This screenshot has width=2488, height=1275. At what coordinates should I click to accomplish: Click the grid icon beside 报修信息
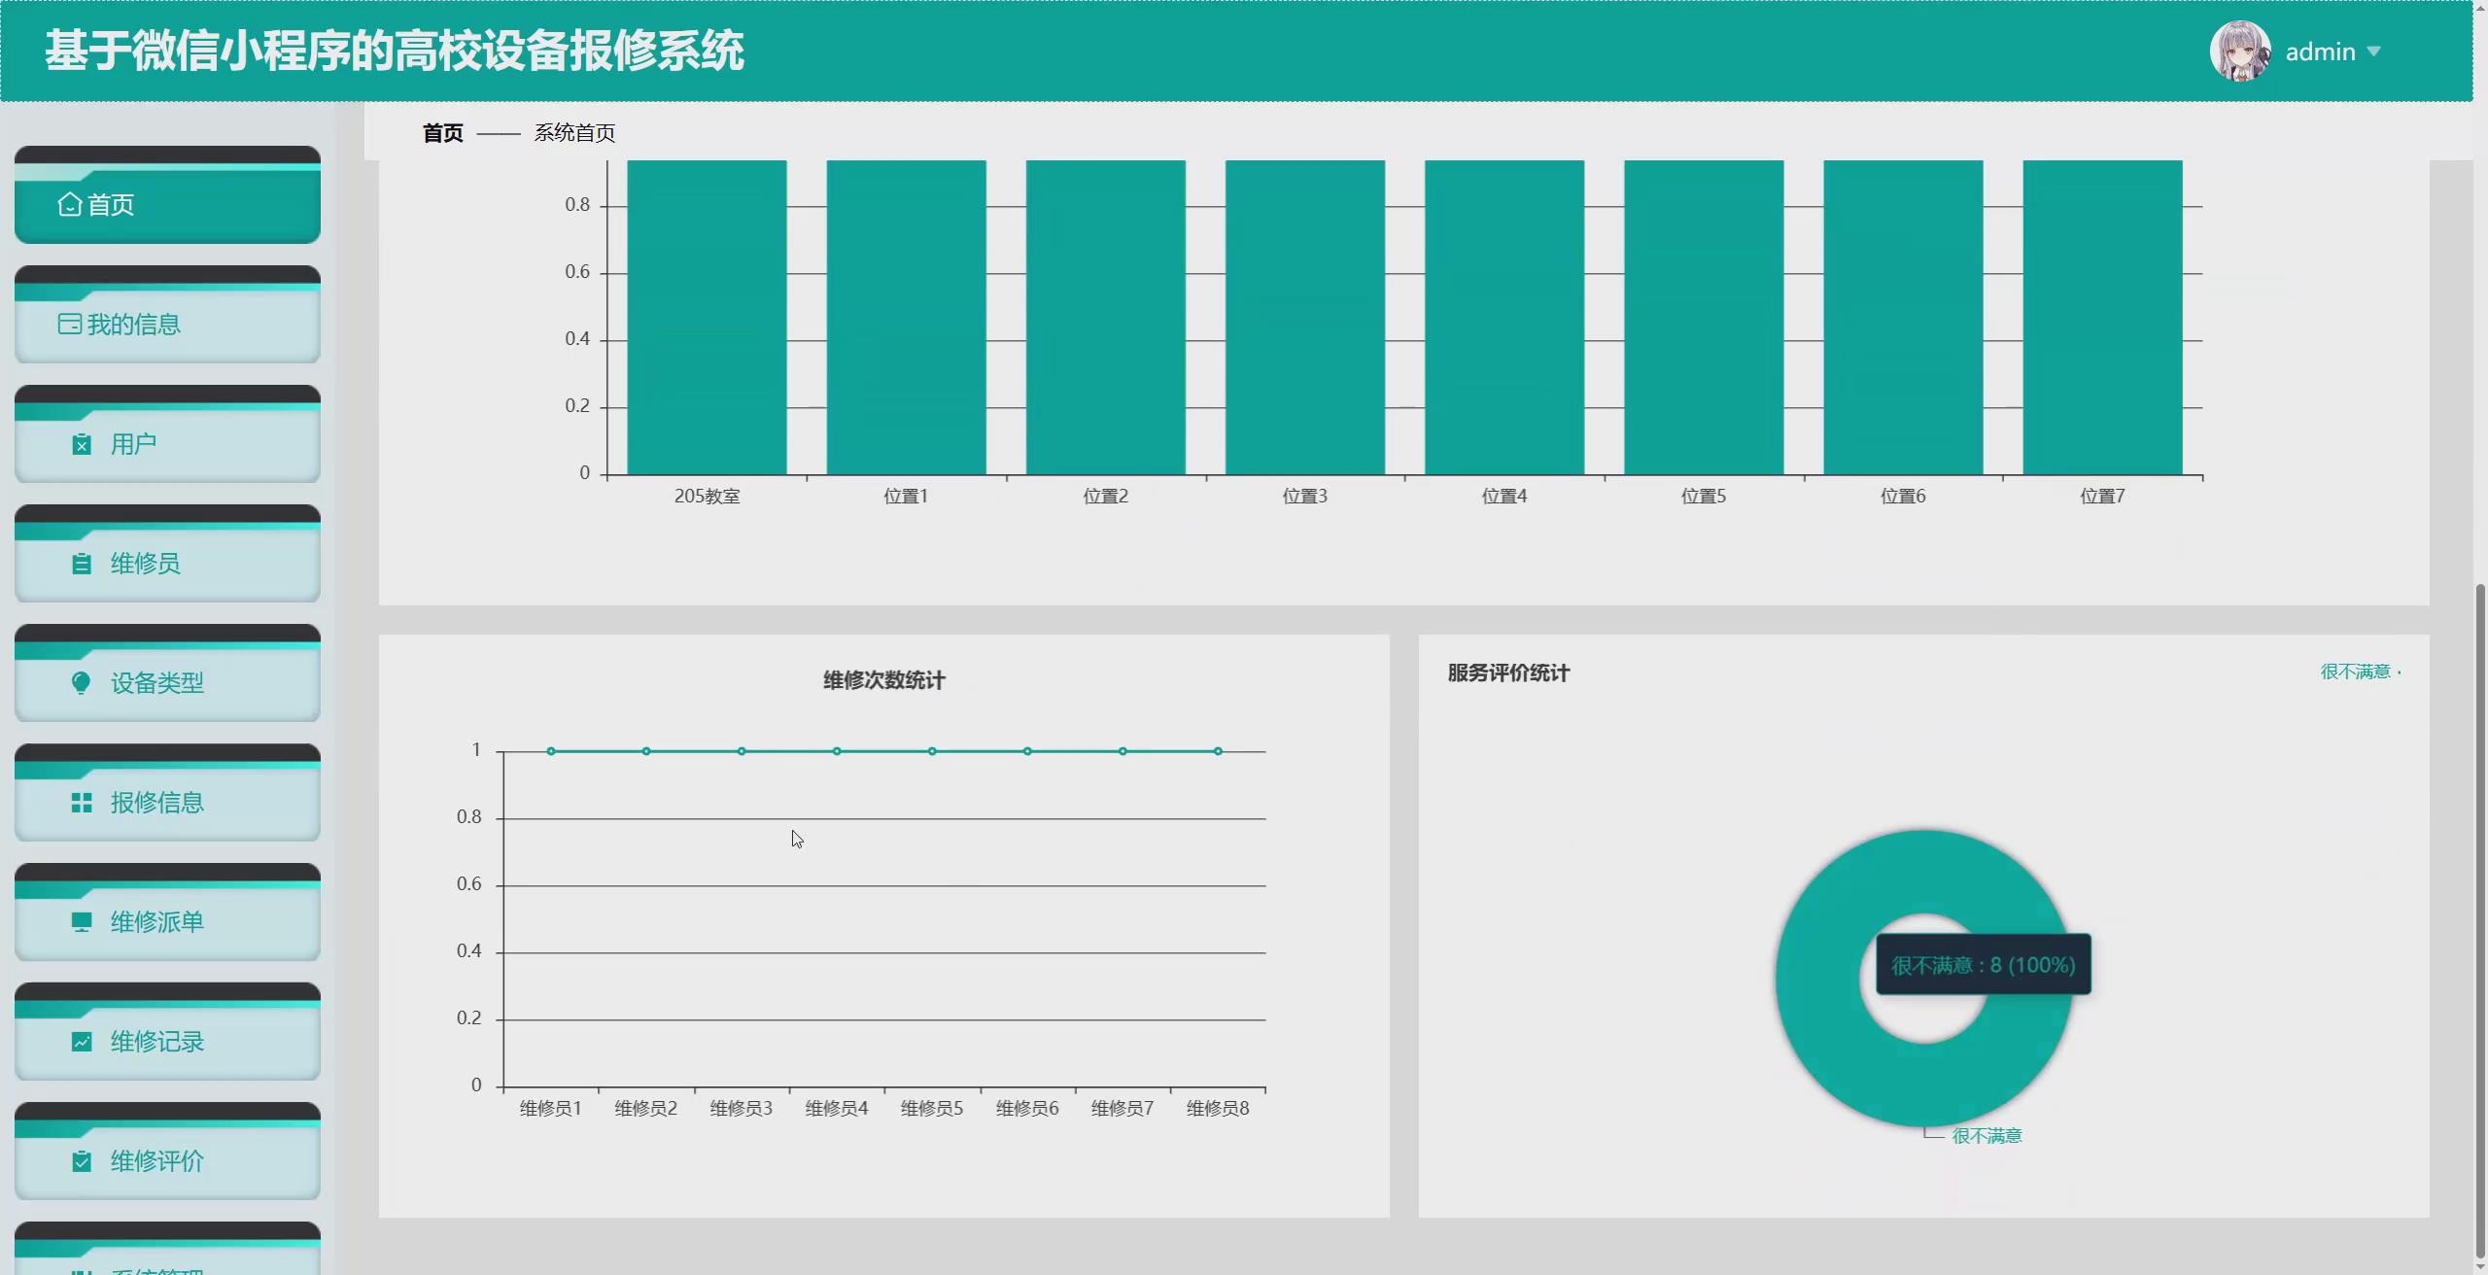tap(82, 803)
